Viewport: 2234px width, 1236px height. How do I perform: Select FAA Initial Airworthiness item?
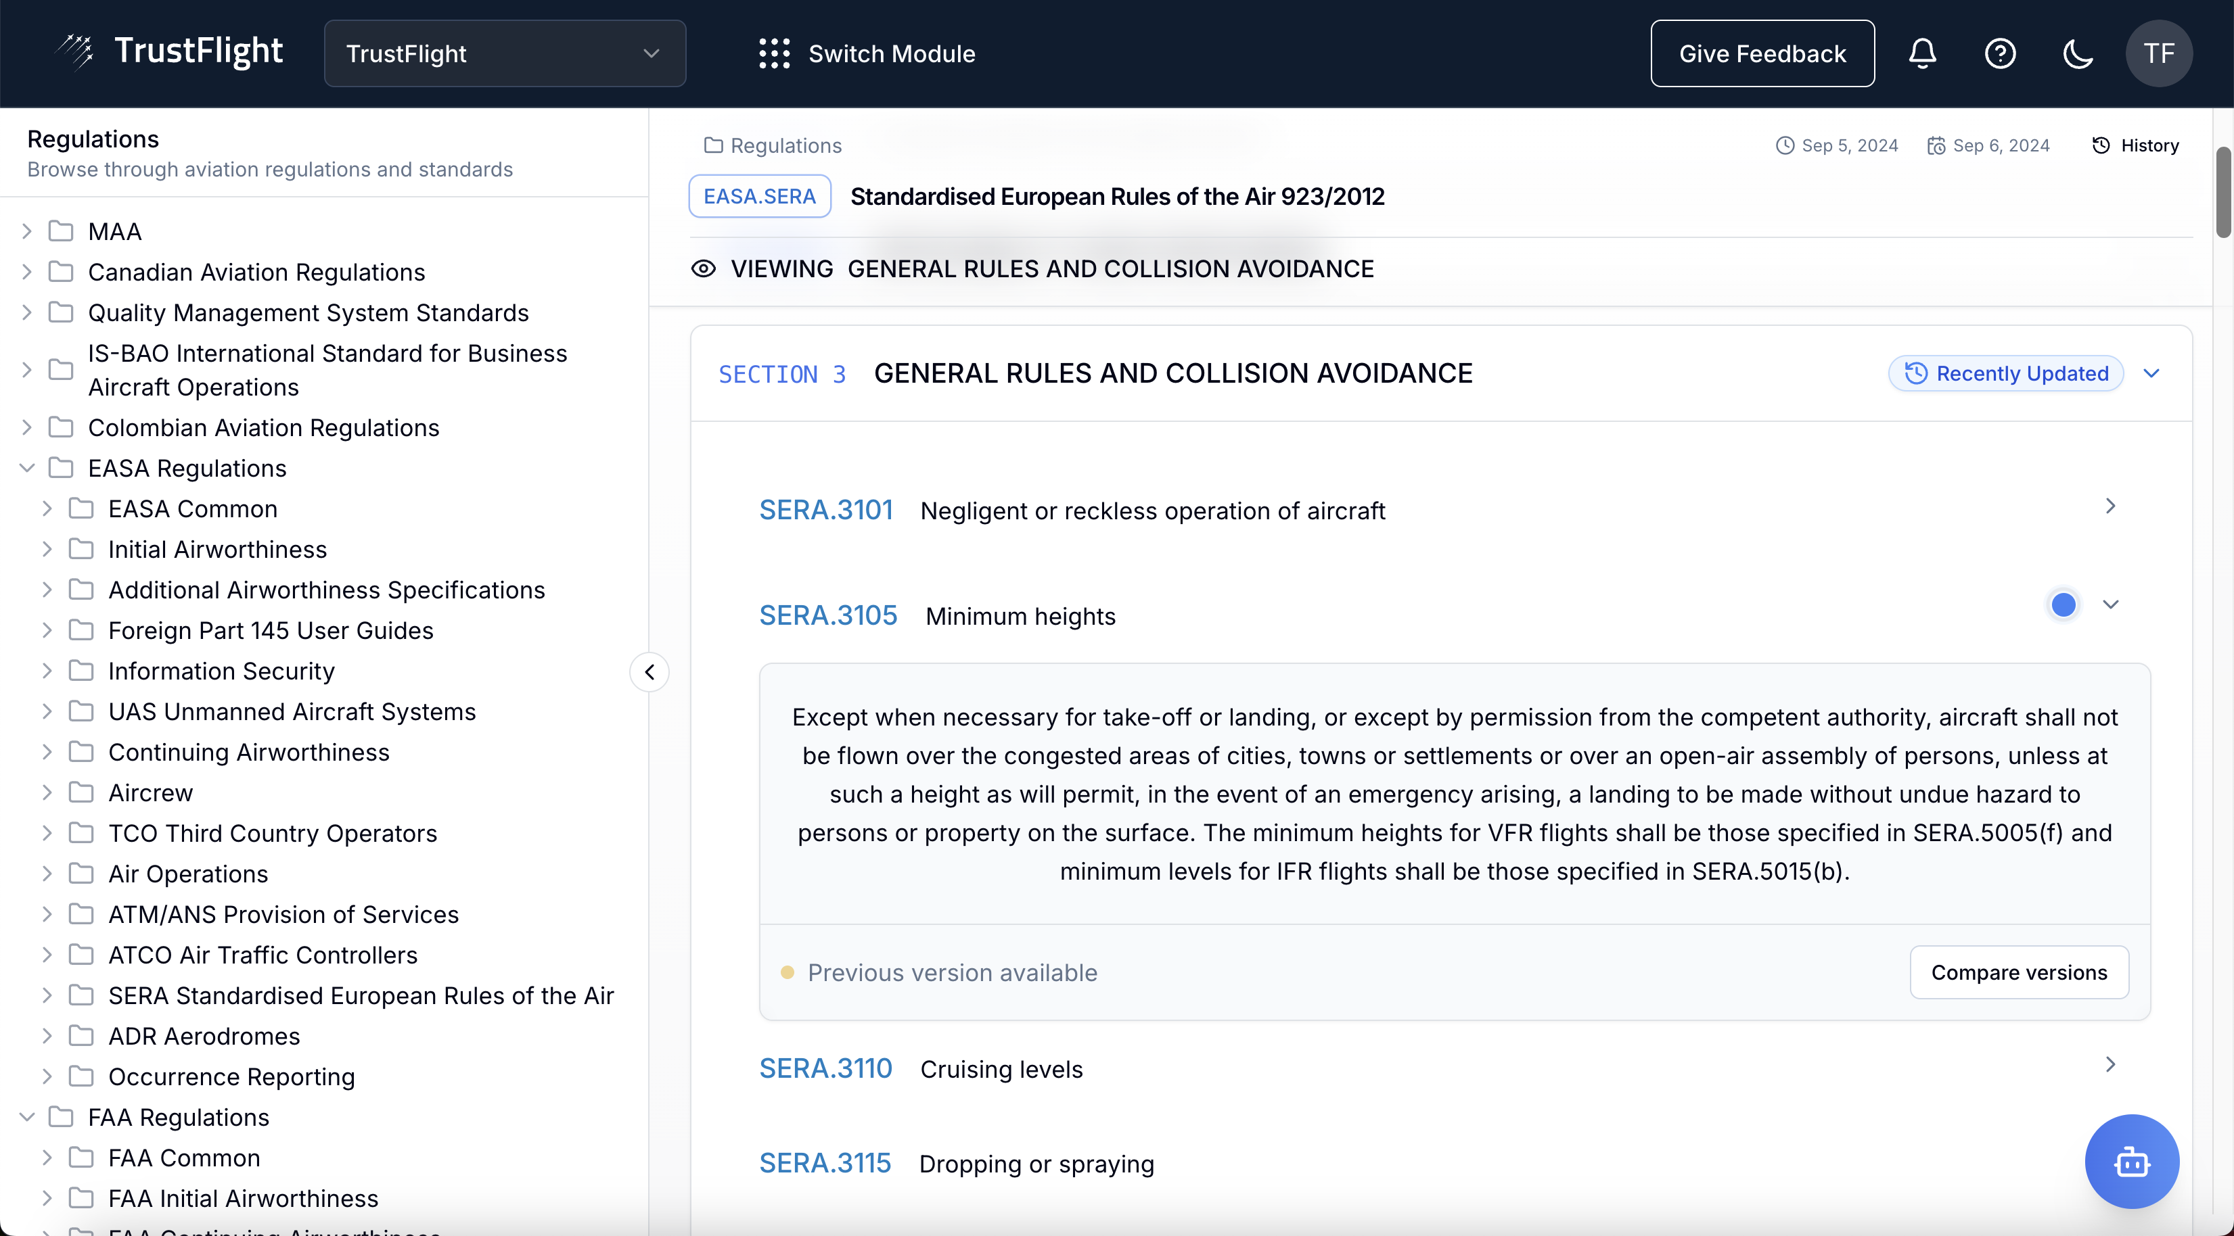243,1199
